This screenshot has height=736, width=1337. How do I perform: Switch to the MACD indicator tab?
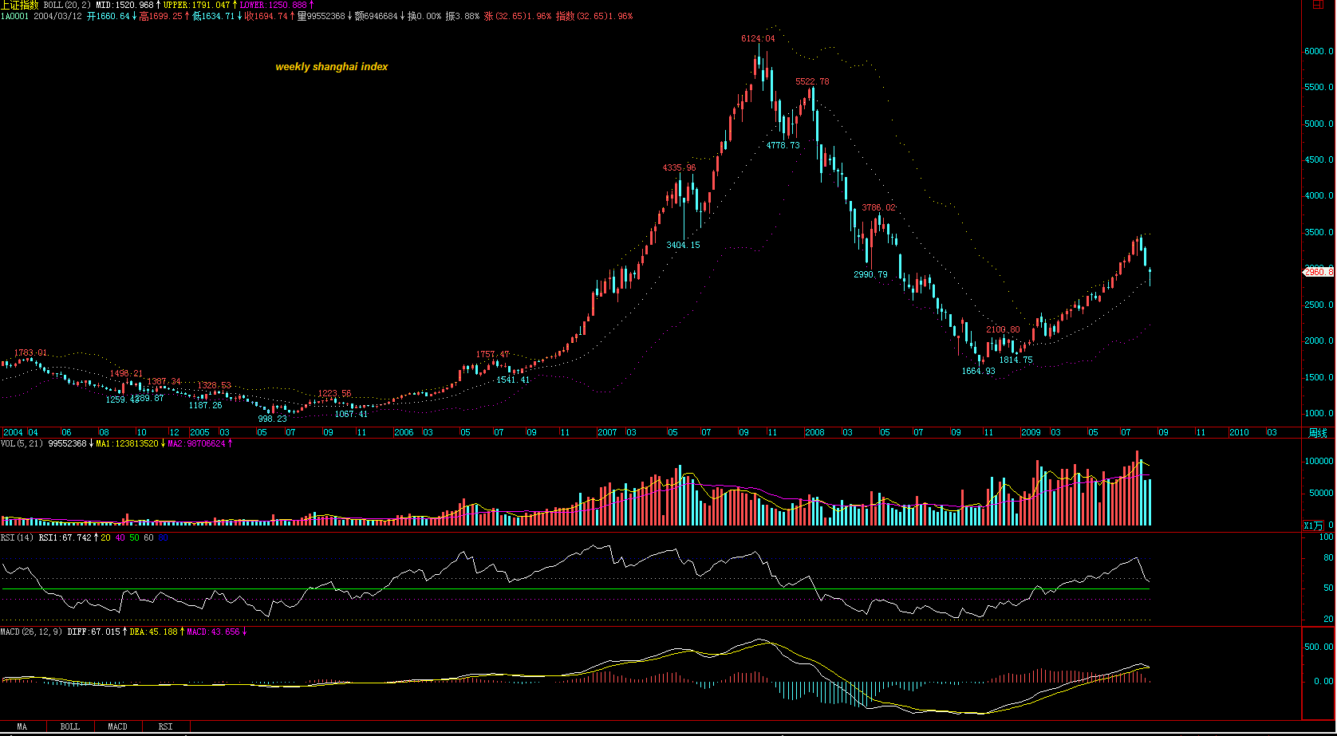[118, 726]
